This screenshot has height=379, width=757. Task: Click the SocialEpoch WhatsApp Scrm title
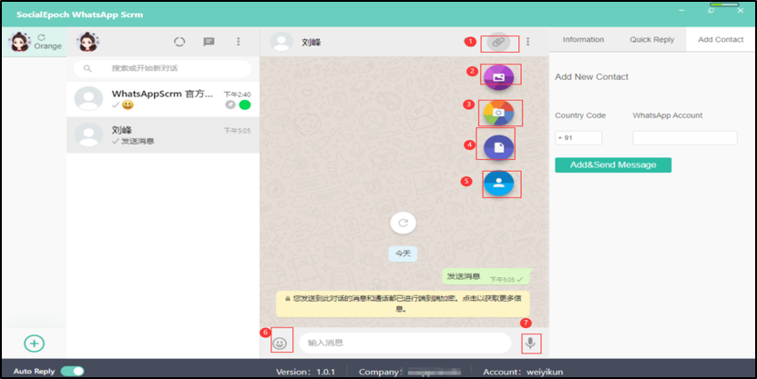pos(79,15)
